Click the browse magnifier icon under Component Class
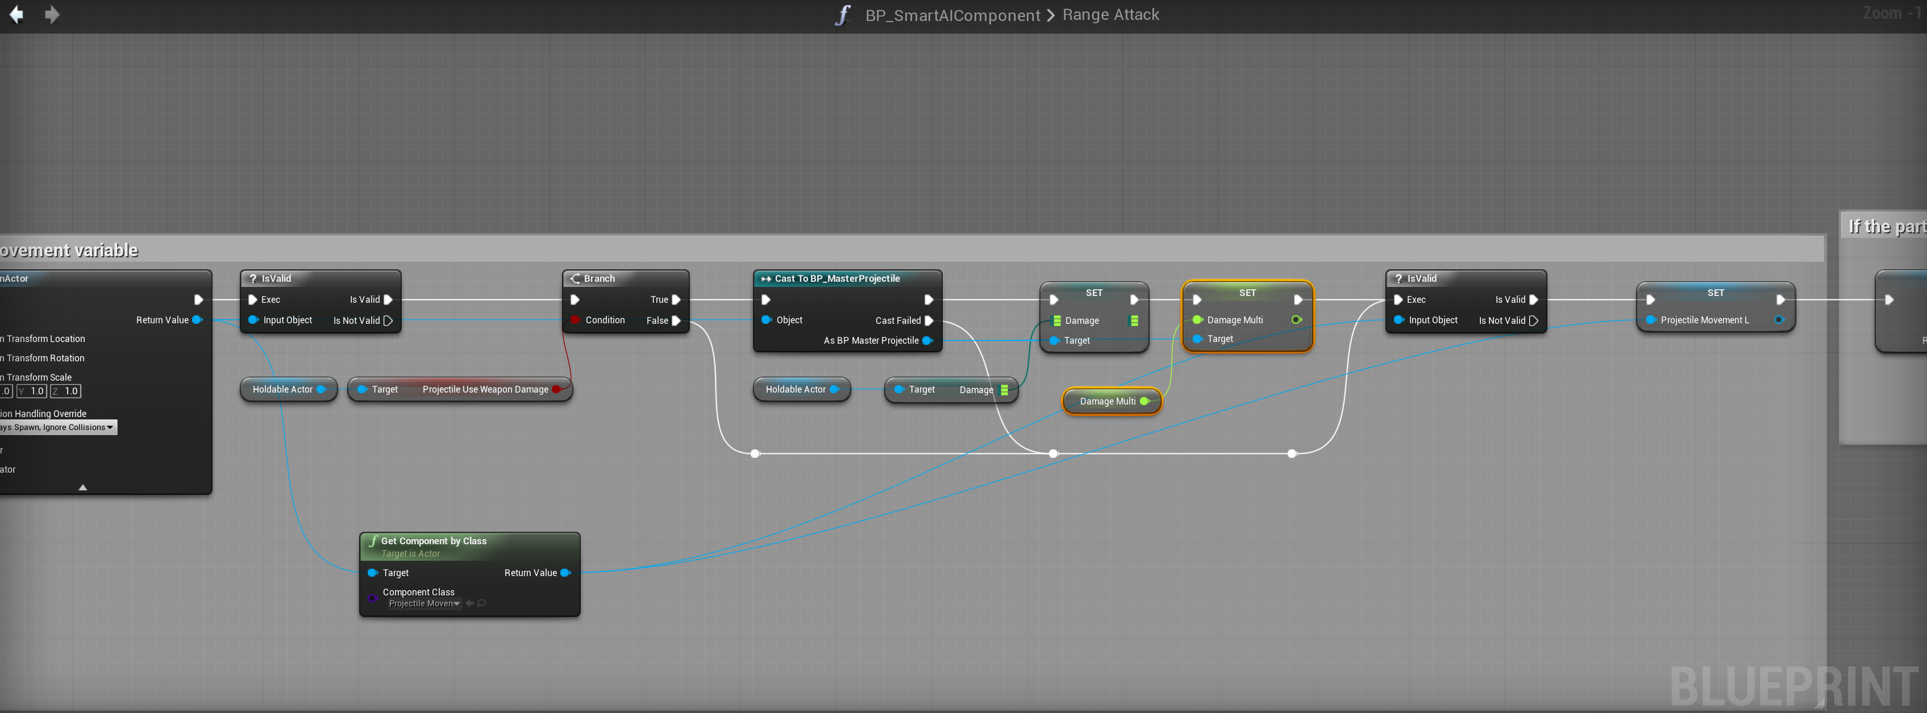Image resolution: width=1927 pixels, height=713 pixels. tap(482, 603)
